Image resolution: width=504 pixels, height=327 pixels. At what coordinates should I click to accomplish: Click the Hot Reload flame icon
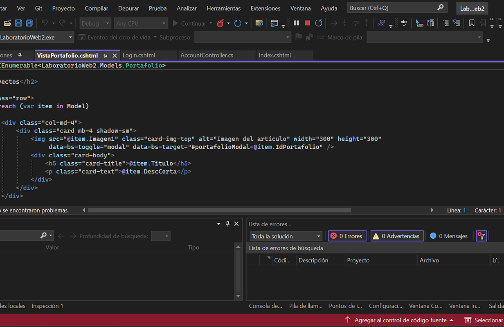[x=220, y=23]
